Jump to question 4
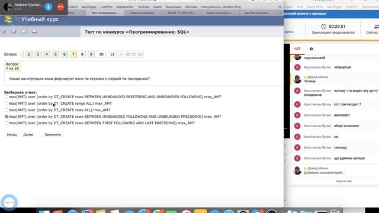This screenshot has height=213, width=379. pos(47,54)
